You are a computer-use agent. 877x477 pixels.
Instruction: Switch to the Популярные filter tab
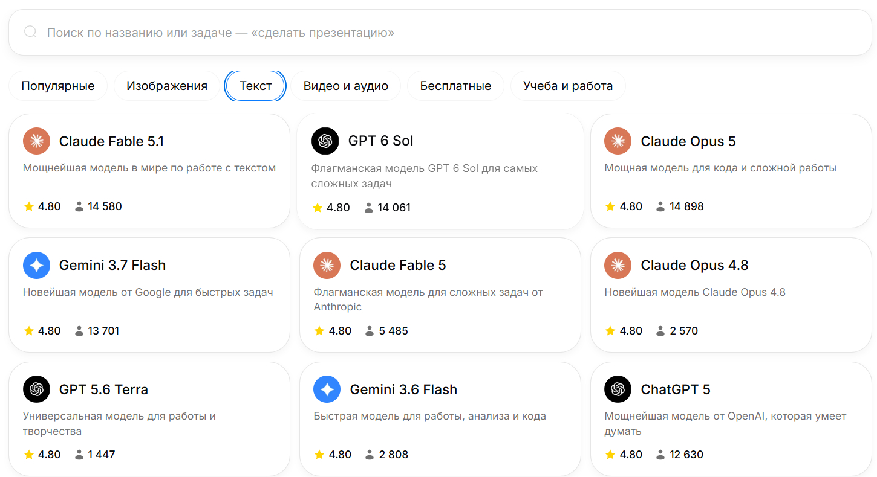(58, 86)
